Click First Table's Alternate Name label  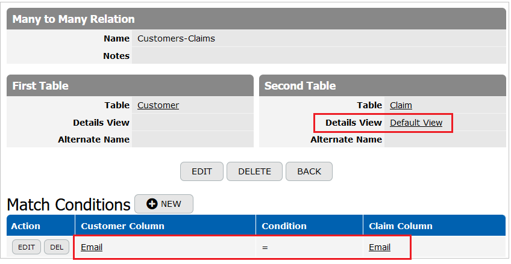(x=93, y=140)
